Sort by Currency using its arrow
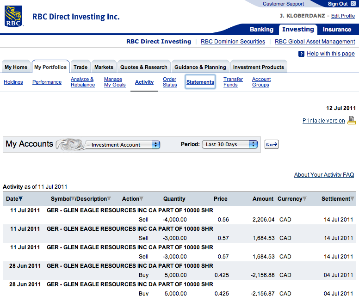359x296 pixels. tap(305, 198)
